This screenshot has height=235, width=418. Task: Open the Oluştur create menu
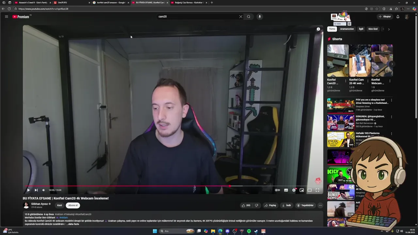pyautogui.click(x=385, y=17)
